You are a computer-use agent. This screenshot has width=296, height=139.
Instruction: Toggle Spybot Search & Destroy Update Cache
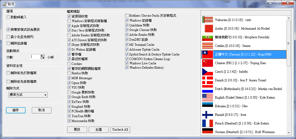click(127, 54)
